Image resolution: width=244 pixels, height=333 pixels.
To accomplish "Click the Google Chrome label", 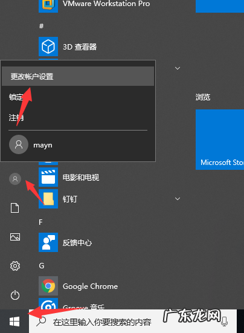I will (90, 286).
